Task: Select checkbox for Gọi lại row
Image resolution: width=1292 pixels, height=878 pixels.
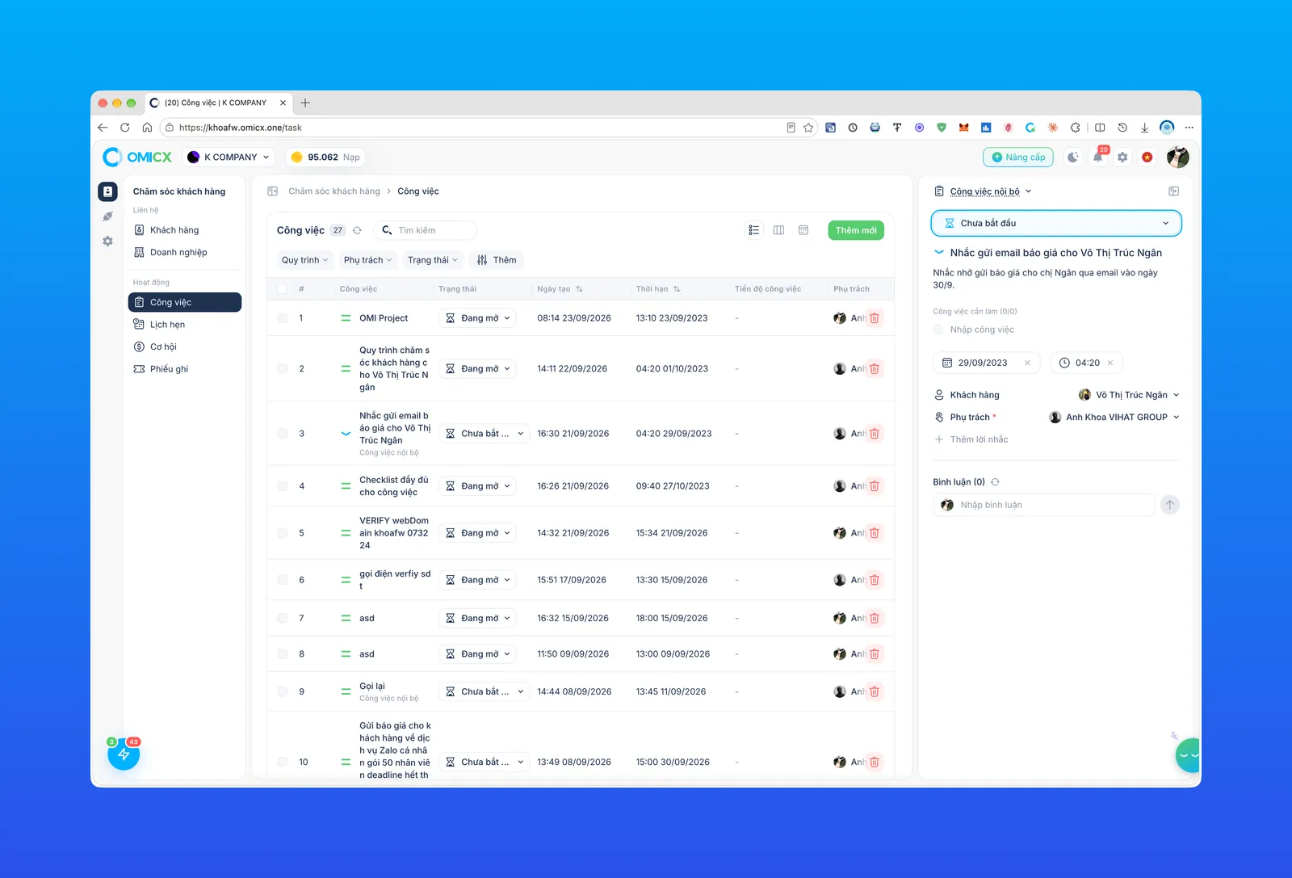Action: (x=282, y=691)
